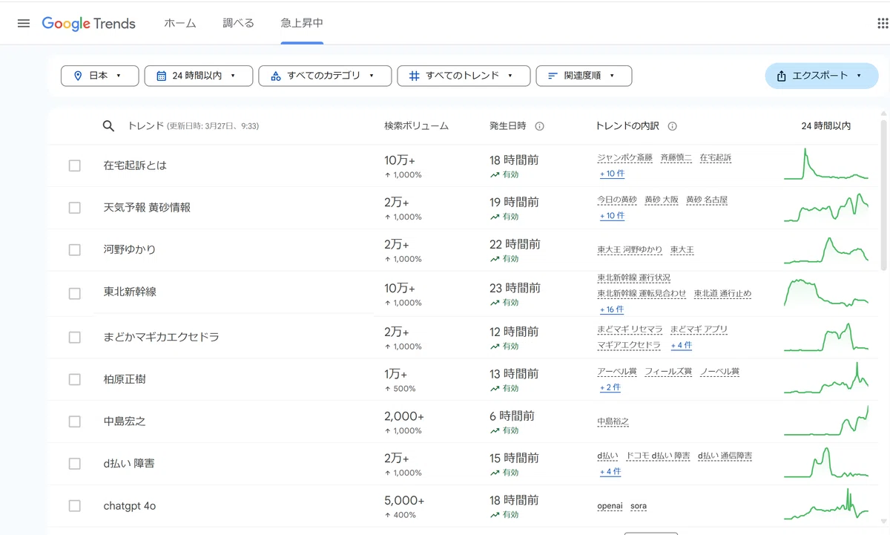
Task: Switch to the 調べる tab
Action: [239, 23]
